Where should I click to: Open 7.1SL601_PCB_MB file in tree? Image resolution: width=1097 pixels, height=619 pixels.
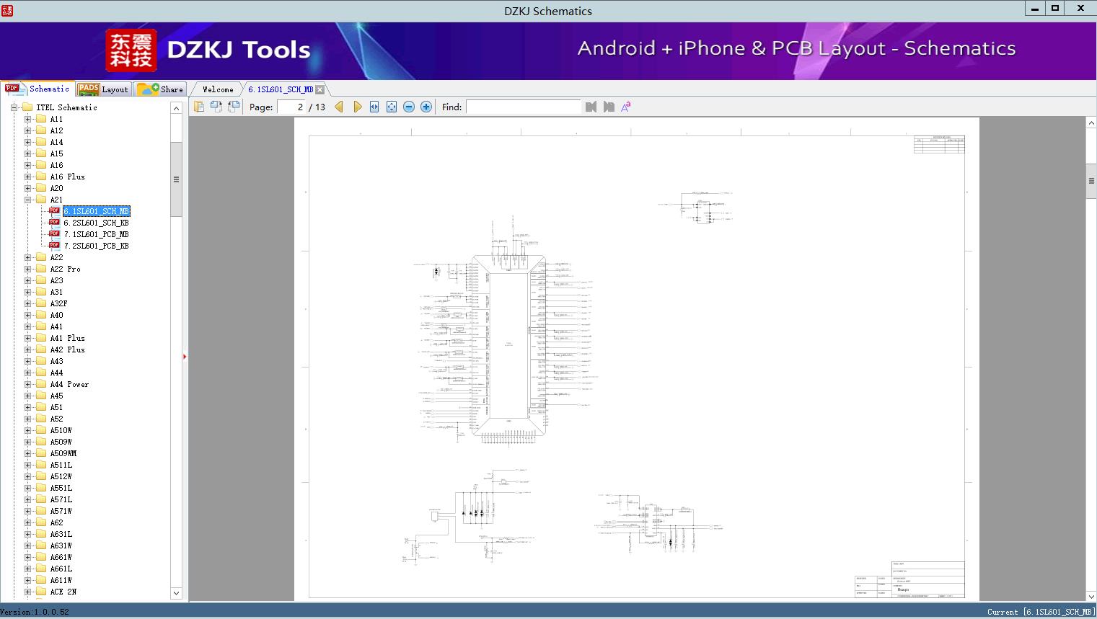(x=96, y=234)
